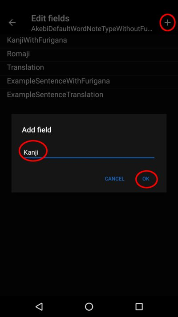Tap empty toolbar space beside Edit fields
Image resolution: width=178 pixels, height=317 pixels.
pyautogui.click(x=115, y=19)
